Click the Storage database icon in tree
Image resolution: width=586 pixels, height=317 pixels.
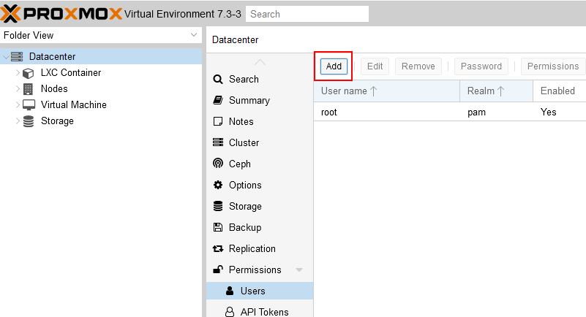click(29, 121)
